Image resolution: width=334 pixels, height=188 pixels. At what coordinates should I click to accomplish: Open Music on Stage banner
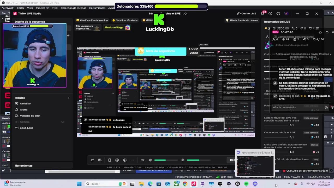pyautogui.click(x=117, y=27)
